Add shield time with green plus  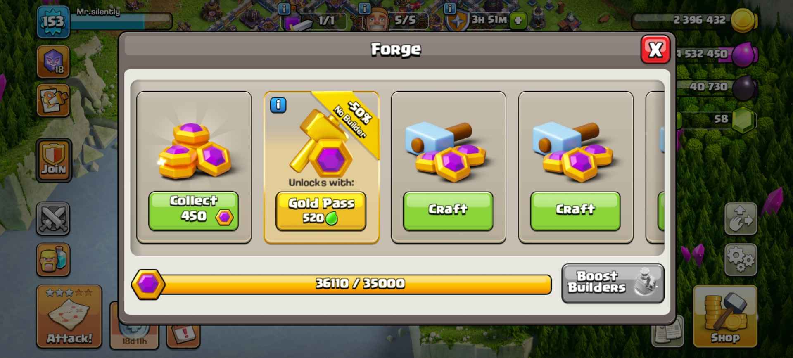tap(518, 20)
